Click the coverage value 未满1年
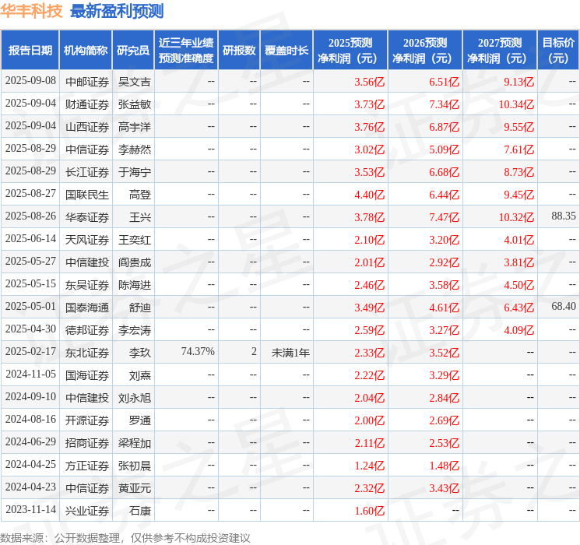 (290, 353)
